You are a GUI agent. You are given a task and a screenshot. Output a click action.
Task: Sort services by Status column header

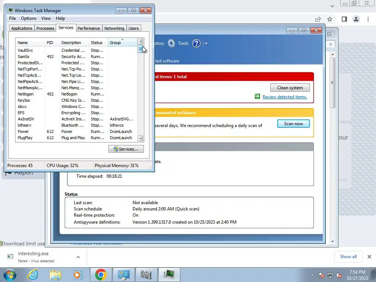point(98,43)
